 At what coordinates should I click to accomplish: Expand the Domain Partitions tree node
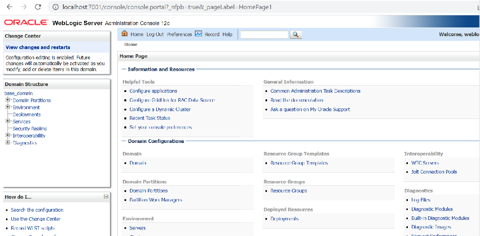coord(7,100)
